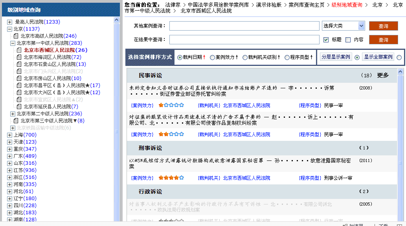Click the 显示全部案例 button
Viewport: 406px width, 226px height.
[378, 57]
